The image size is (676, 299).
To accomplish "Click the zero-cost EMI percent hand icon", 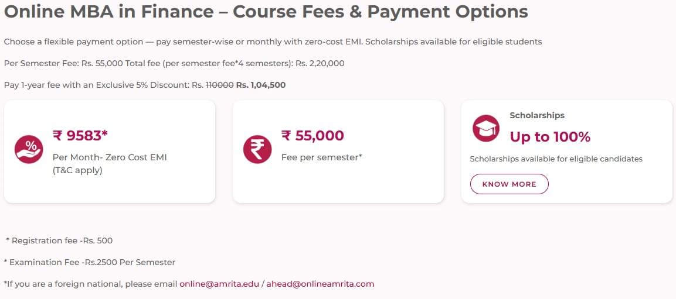I will click(x=29, y=149).
